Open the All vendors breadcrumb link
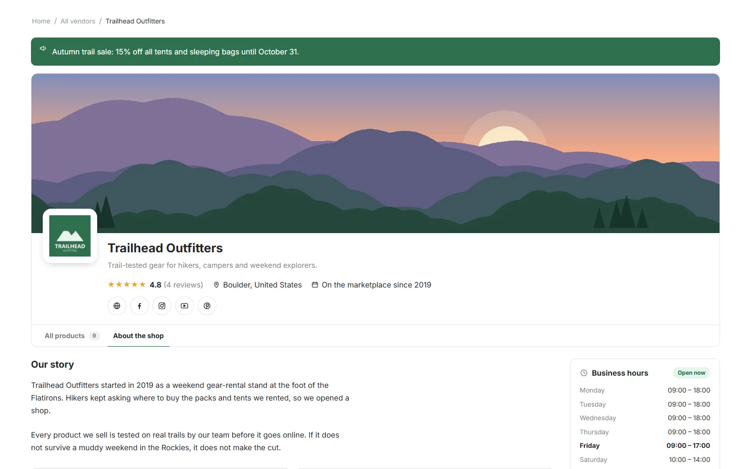Viewport: 751px width, 469px height. tap(78, 21)
